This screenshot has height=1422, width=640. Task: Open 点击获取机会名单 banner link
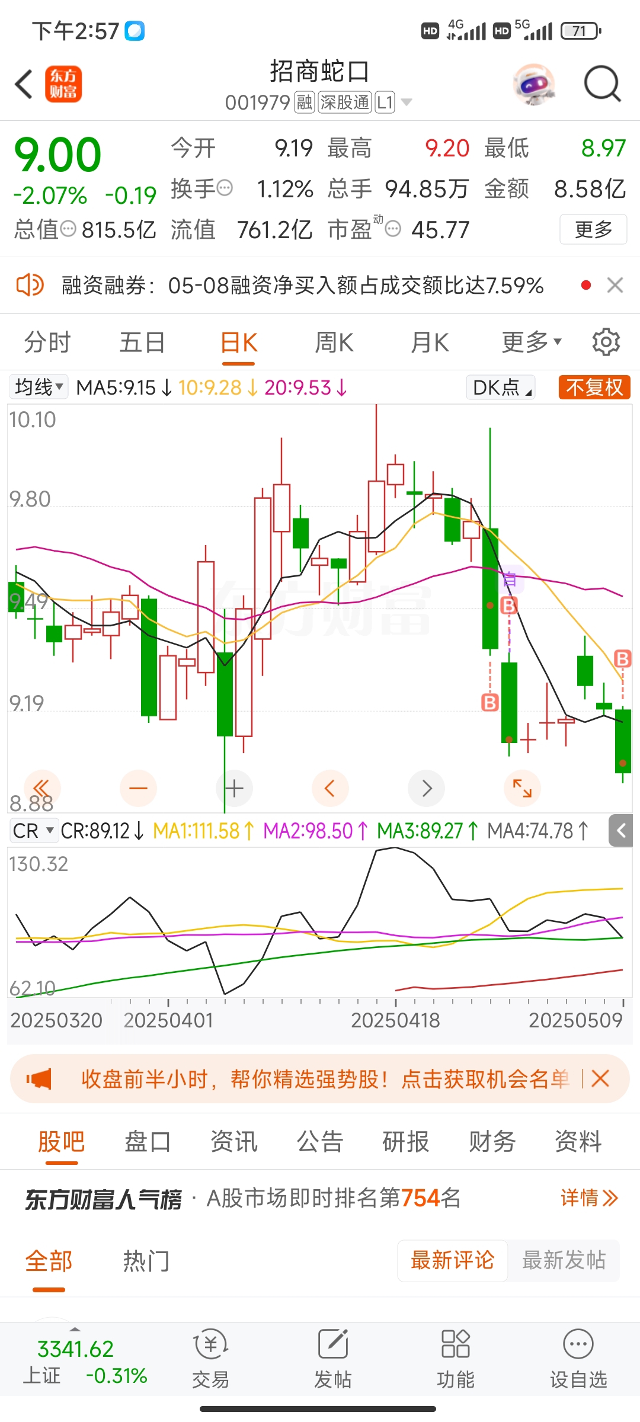point(485,1079)
